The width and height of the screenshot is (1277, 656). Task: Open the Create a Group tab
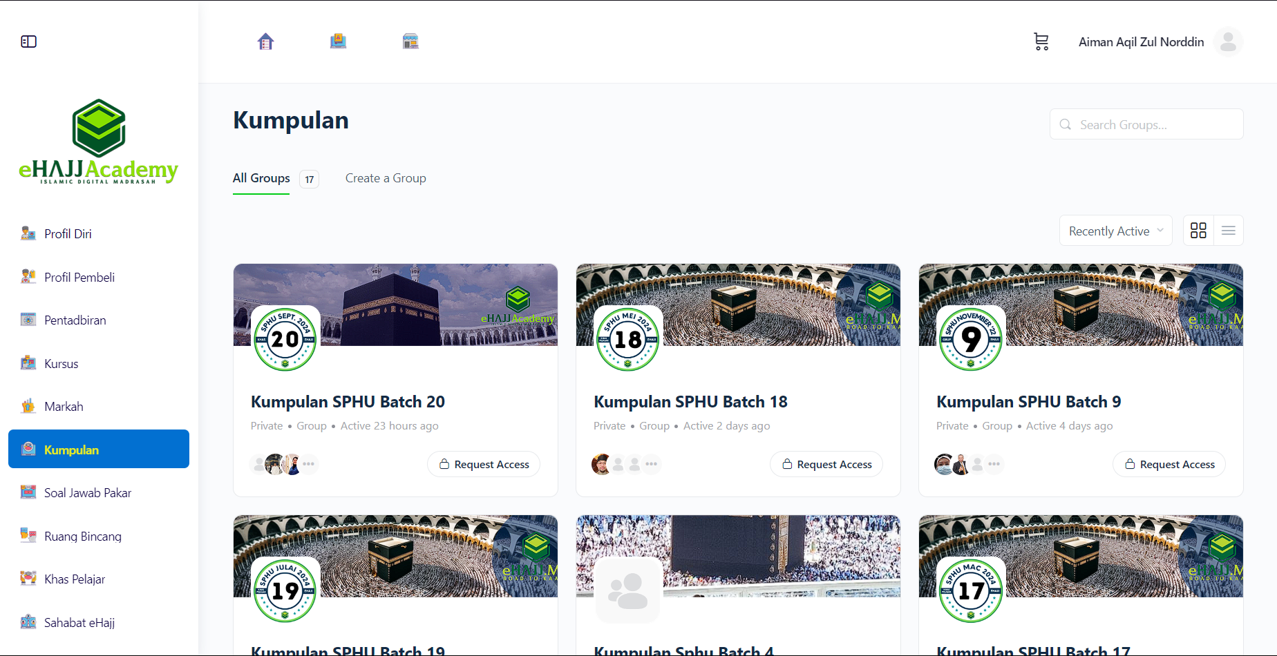pos(386,178)
